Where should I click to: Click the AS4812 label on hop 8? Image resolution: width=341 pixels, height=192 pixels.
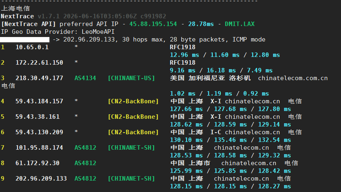click(x=85, y=163)
